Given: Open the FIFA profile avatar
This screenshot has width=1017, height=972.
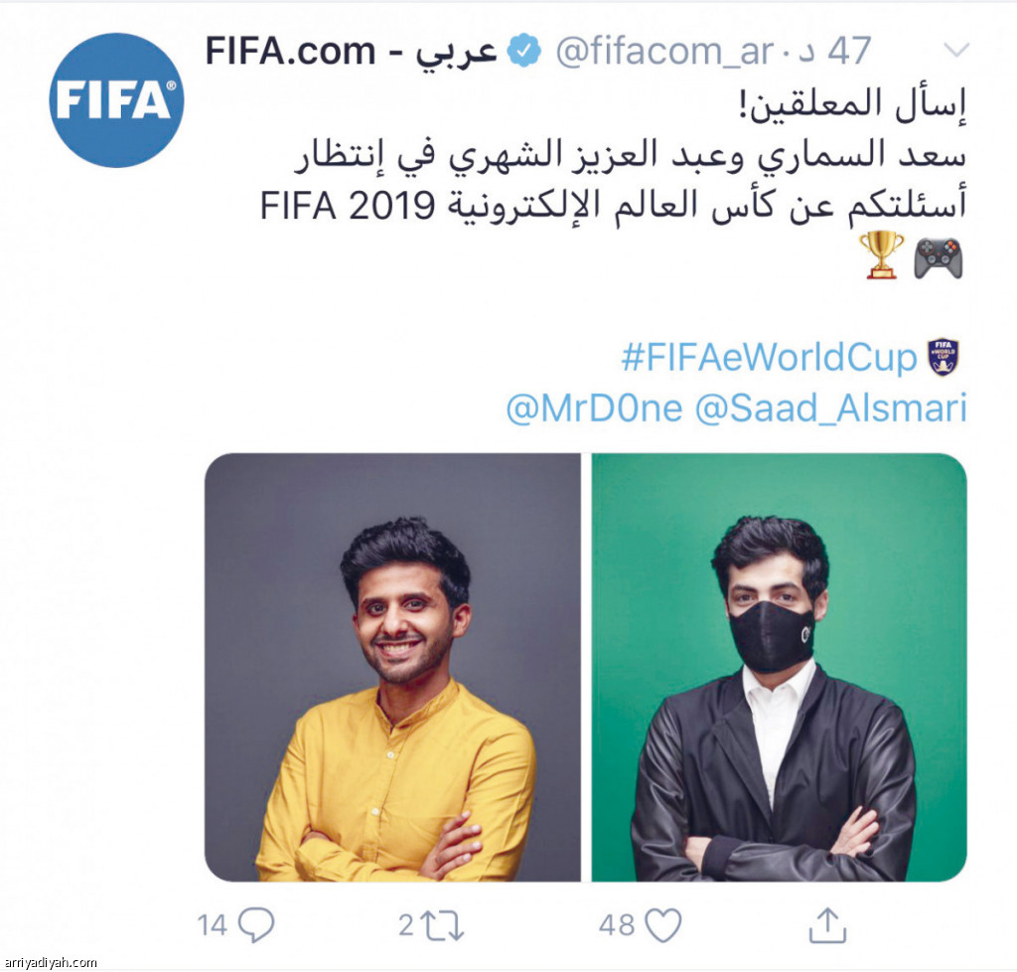Looking at the screenshot, I should coord(117,100).
